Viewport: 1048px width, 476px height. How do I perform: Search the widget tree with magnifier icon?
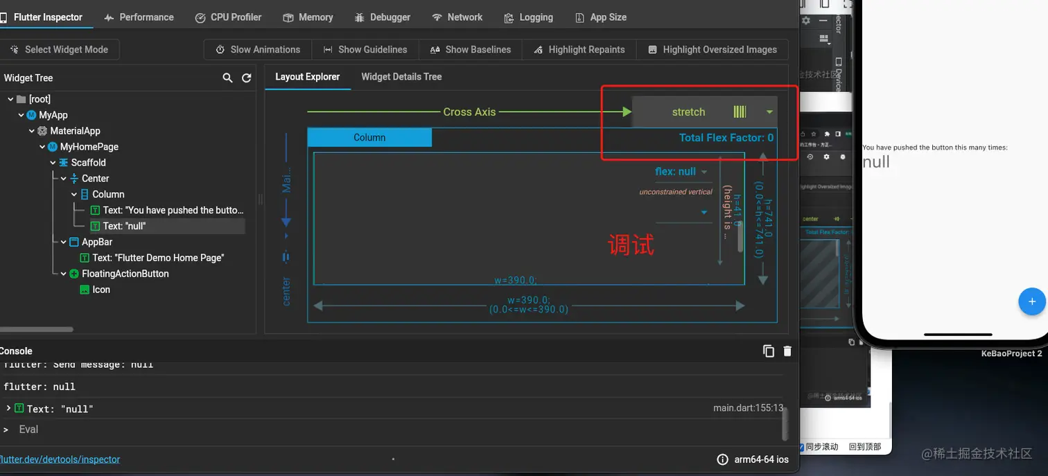[x=227, y=78]
